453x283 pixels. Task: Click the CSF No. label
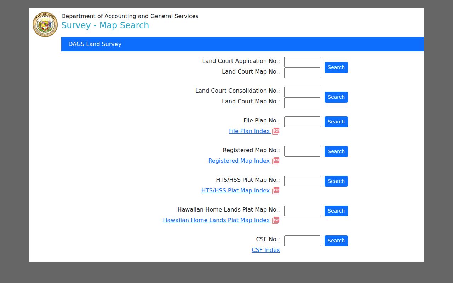(x=268, y=239)
